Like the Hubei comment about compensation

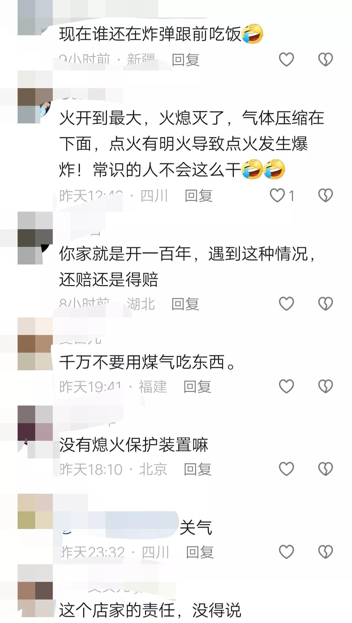pos(286,304)
